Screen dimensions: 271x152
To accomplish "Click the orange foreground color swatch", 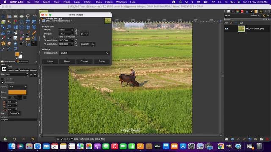I will pyautogui.click(x=17, y=54).
